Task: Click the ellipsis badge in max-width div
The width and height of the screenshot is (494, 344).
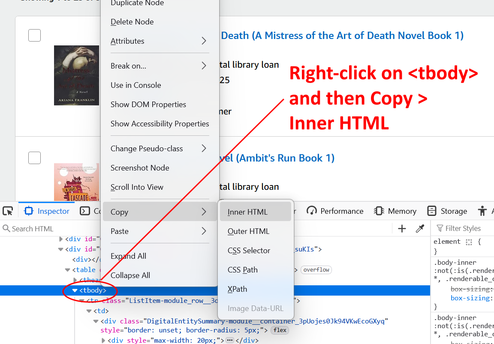Action: (230, 340)
